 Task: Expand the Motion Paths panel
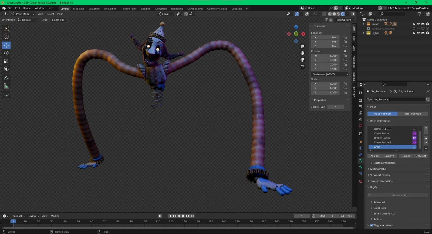(378, 169)
